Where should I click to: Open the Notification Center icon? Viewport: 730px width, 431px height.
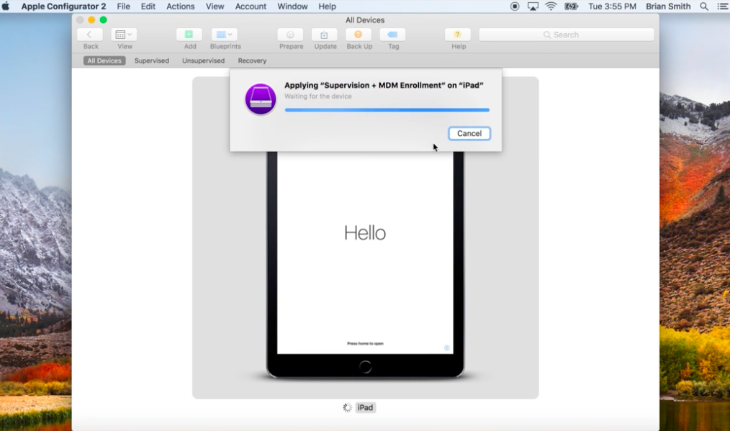point(722,6)
